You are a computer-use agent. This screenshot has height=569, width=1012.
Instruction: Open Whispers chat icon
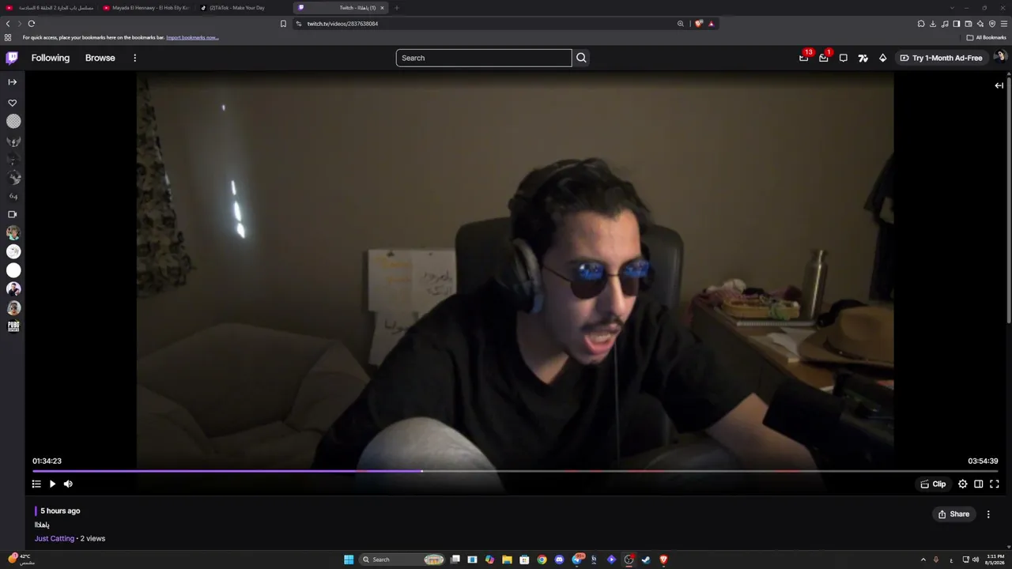click(844, 58)
